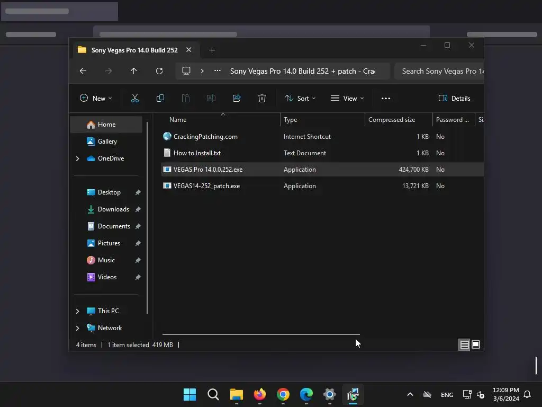Image resolution: width=542 pixels, height=407 pixels.
Task: Click the Share icon in toolbar
Action: (x=237, y=98)
